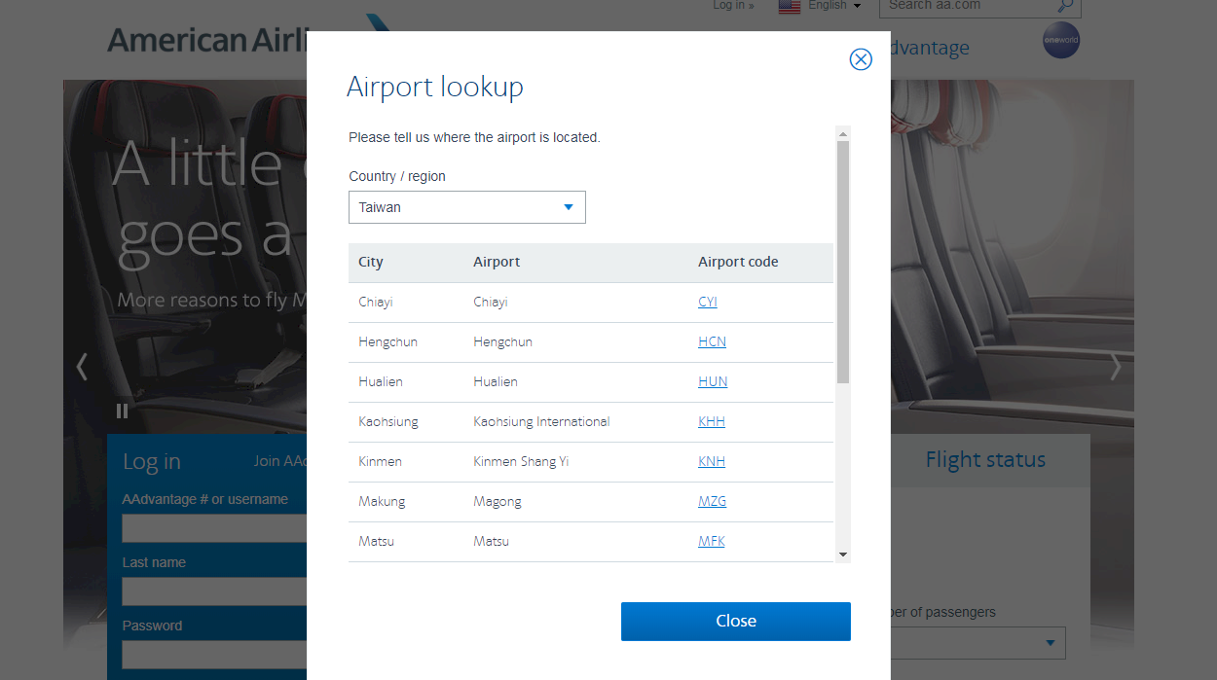Select airport code HUN
1217x680 pixels.
coord(713,381)
